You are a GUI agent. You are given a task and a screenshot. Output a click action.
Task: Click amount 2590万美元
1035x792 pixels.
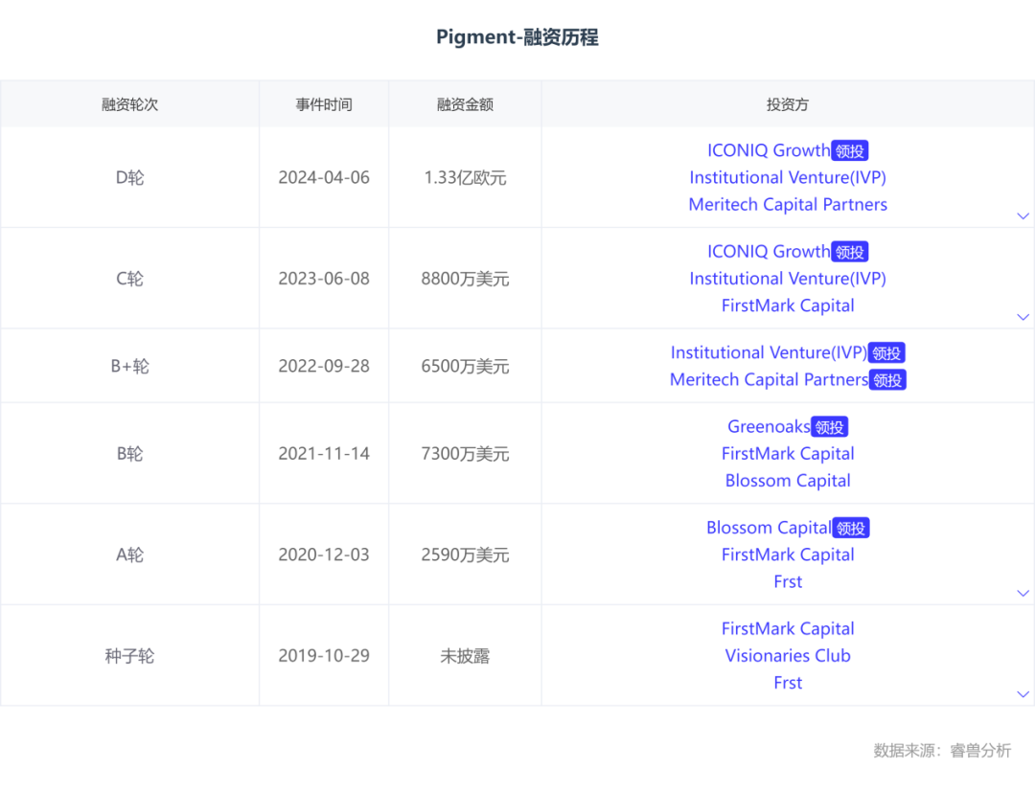(x=465, y=554)
